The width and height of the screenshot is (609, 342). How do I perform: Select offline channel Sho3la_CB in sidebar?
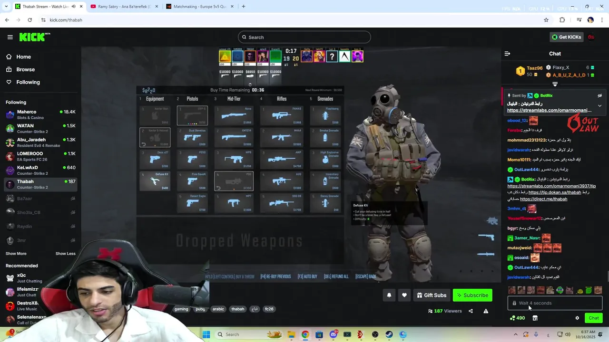tap(40, 212)
